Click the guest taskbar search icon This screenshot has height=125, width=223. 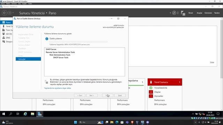point(11,114)
